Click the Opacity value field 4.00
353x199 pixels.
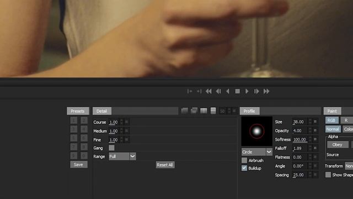click(300, 130)
